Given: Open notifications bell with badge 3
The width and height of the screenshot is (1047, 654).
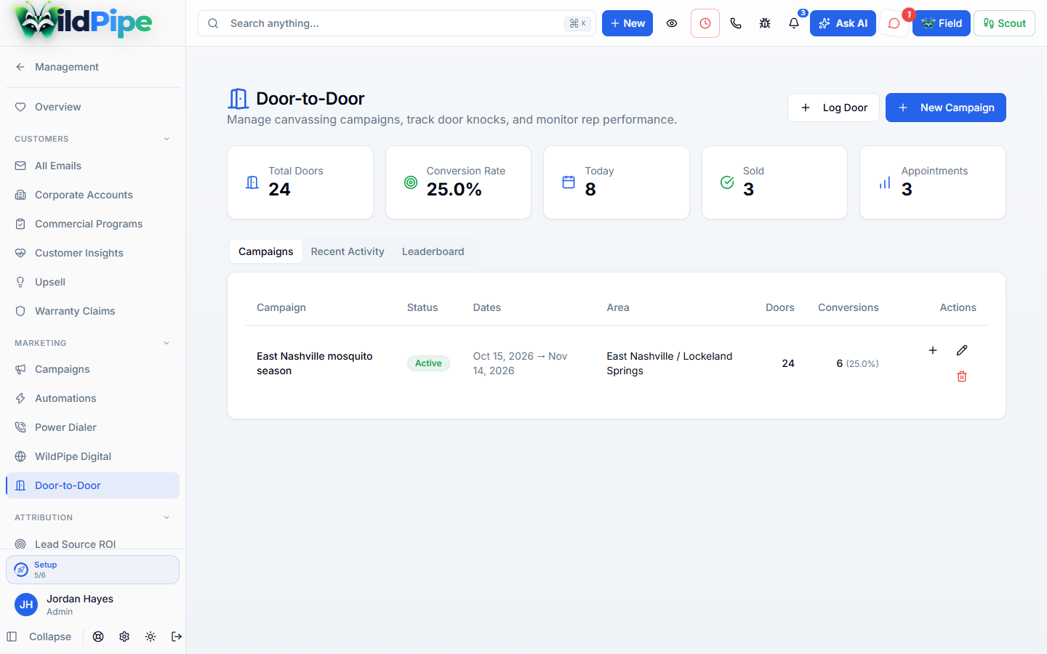Looking at the screenshot, I should coord(794,23).
